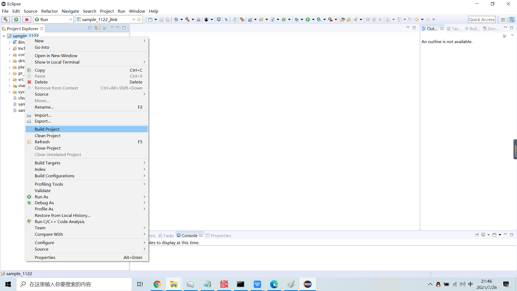
Task: Click Collapse All in Project Explorer
Action: tap(90, 28)
